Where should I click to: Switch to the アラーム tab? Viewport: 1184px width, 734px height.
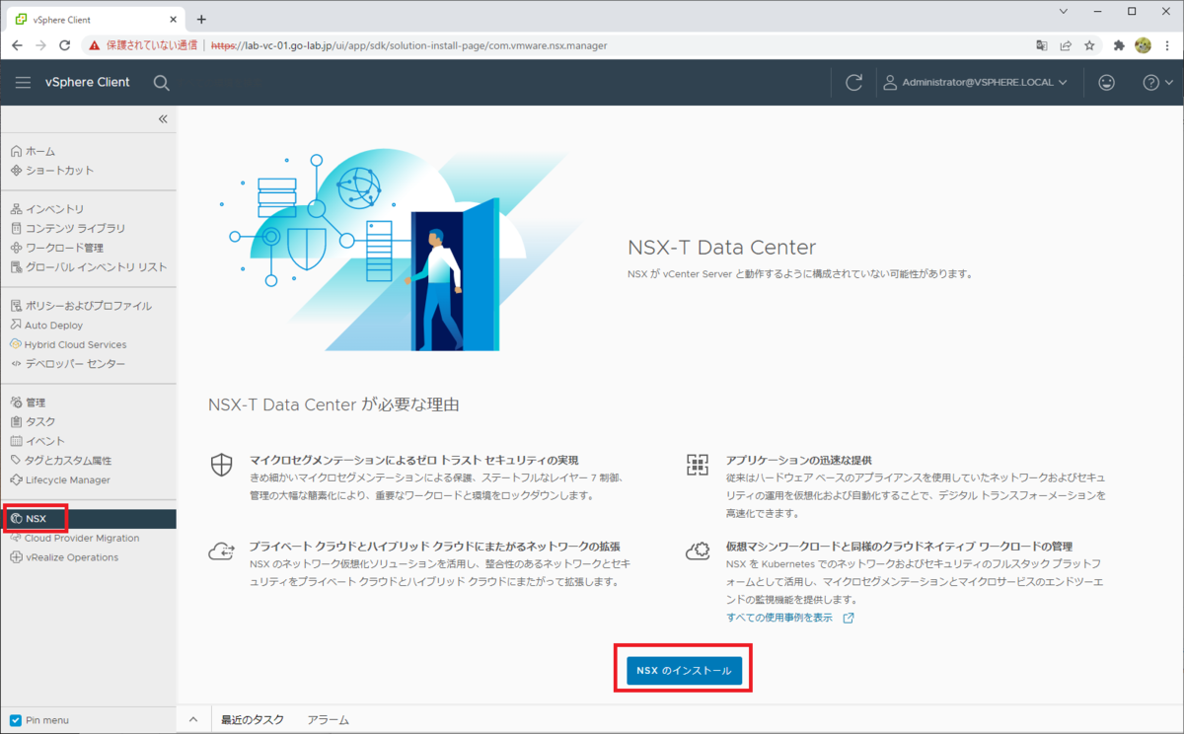(328, 720)
